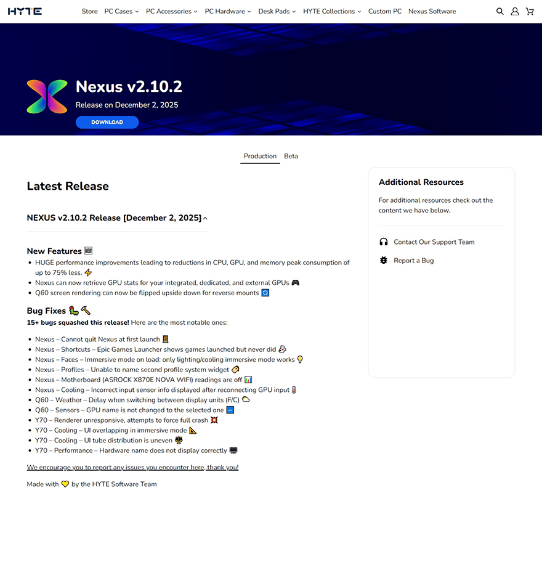Switch to the Beta tab
This screenshot has height=570, width=542.
[x=291, y=156]
